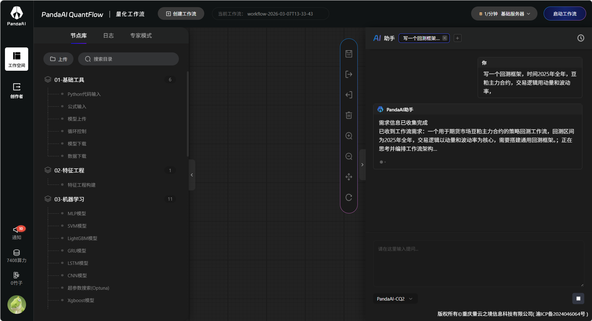Click the search magnifier icon in 搜索目录
Image resolution: width=592 pixels, height=321 pixels.
(88, 59)
